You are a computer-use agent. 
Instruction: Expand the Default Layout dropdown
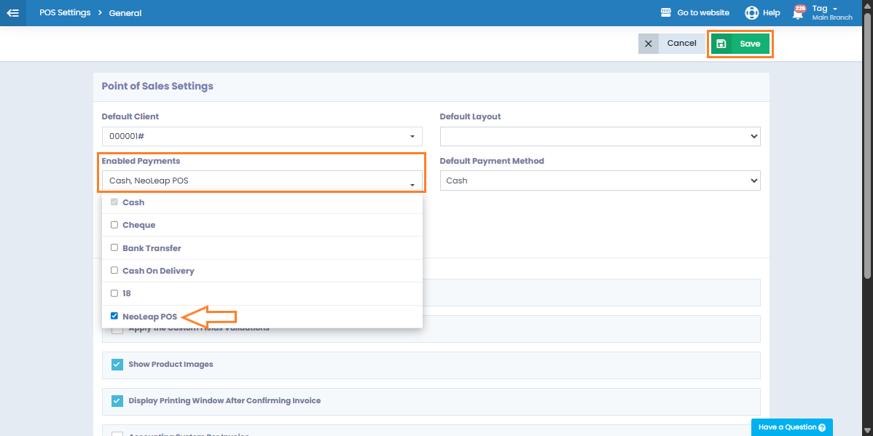600,136
